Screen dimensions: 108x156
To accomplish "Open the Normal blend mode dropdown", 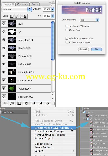I will pyautogui.click(x=17, y=9).
